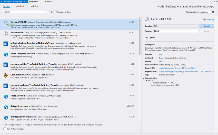Open NuGet settings gear icon
The image size is (218, 135).
213,12
